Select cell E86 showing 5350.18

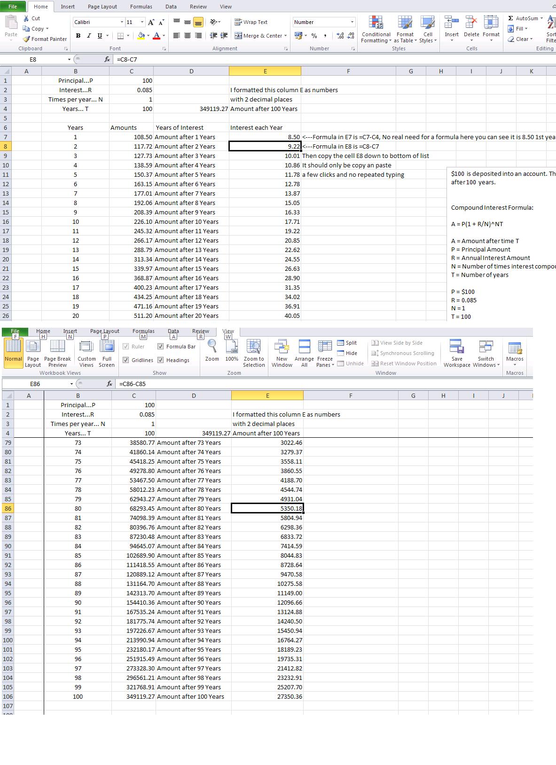267,508
